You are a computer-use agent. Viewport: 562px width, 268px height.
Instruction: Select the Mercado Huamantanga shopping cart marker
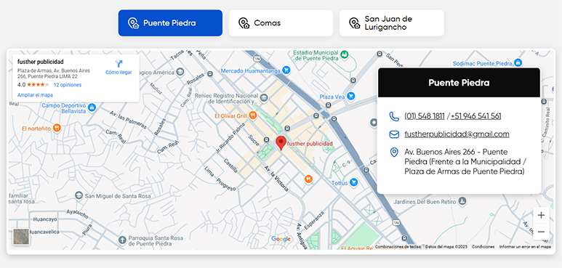(286, 70)
